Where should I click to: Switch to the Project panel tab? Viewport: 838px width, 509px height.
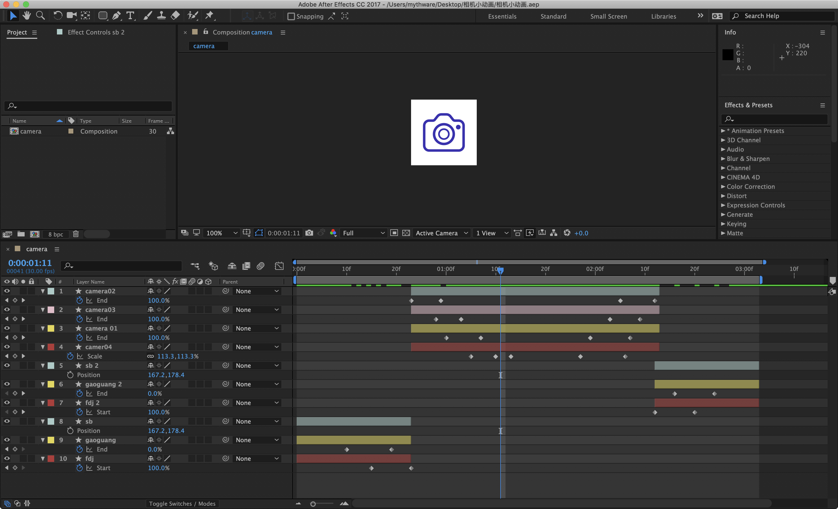(17, 32)
